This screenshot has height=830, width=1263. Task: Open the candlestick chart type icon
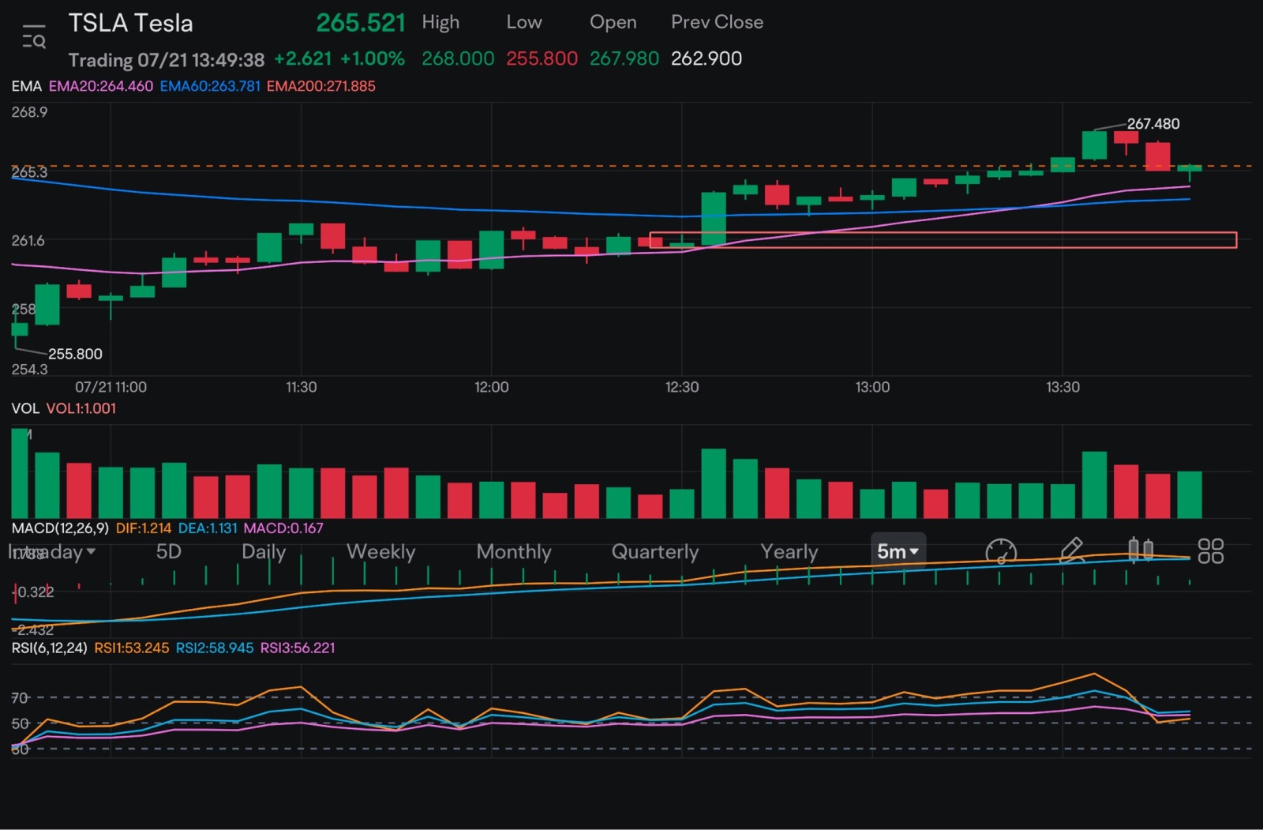1141,549
